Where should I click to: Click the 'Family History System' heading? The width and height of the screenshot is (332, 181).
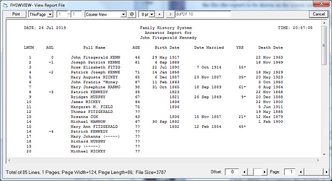click(166, 28)
